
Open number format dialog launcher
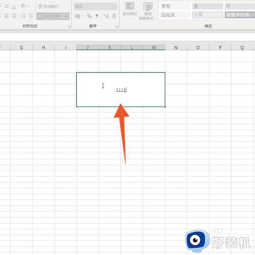pyautogui.click(x=117, y=27)
